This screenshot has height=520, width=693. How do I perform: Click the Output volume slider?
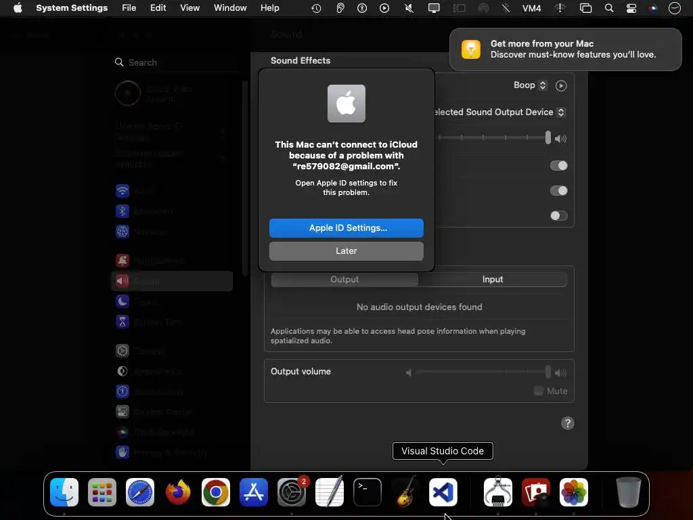[482, 372]
